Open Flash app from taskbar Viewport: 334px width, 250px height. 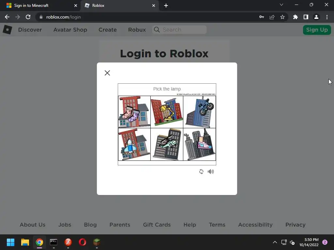(x=68, y=242)
